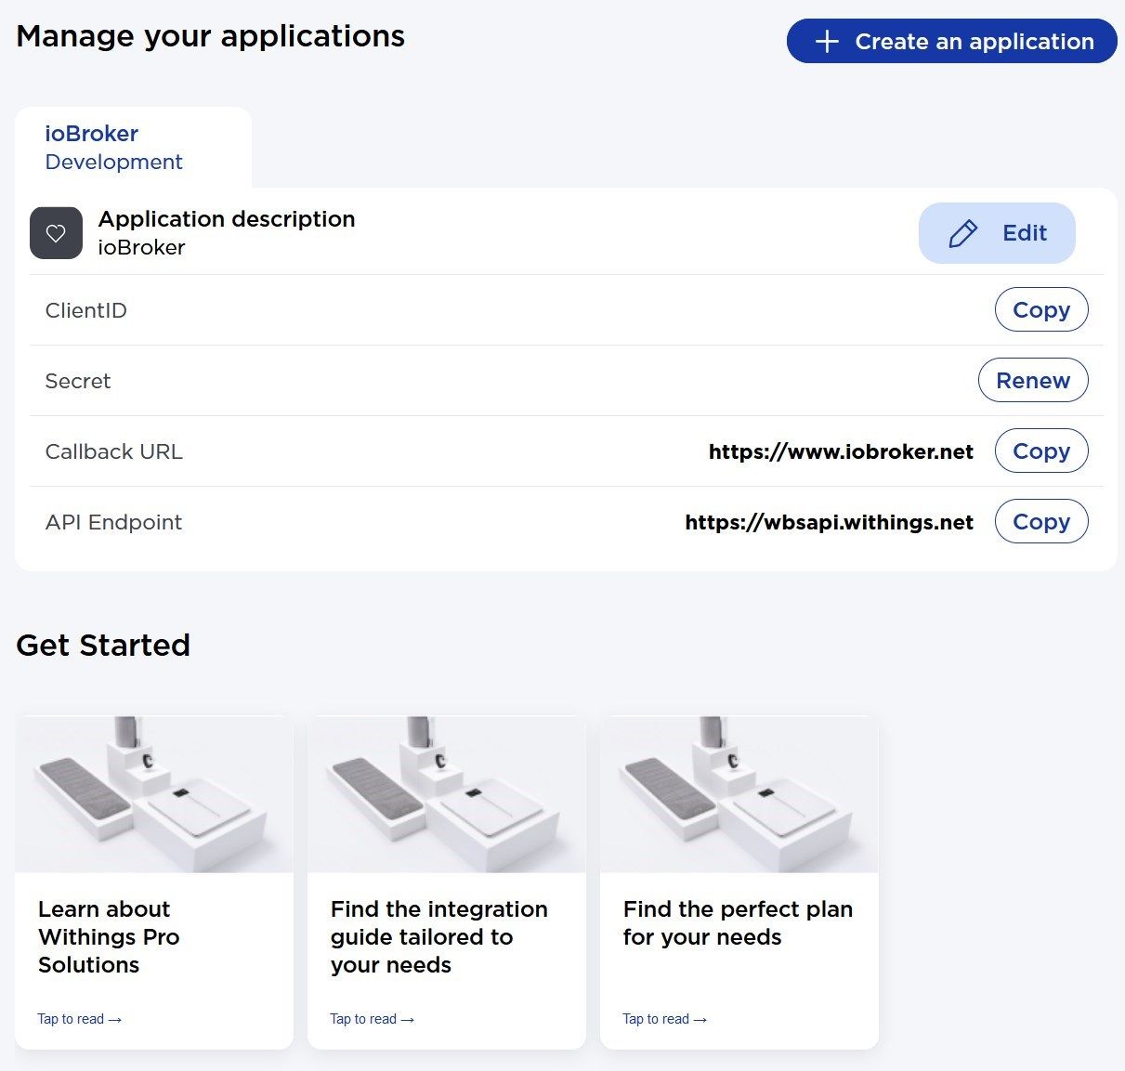Select the API endpoint https://wbsapi.withings.net
This screenshot has width=1125, height=1071.
(x=829, y=522)
